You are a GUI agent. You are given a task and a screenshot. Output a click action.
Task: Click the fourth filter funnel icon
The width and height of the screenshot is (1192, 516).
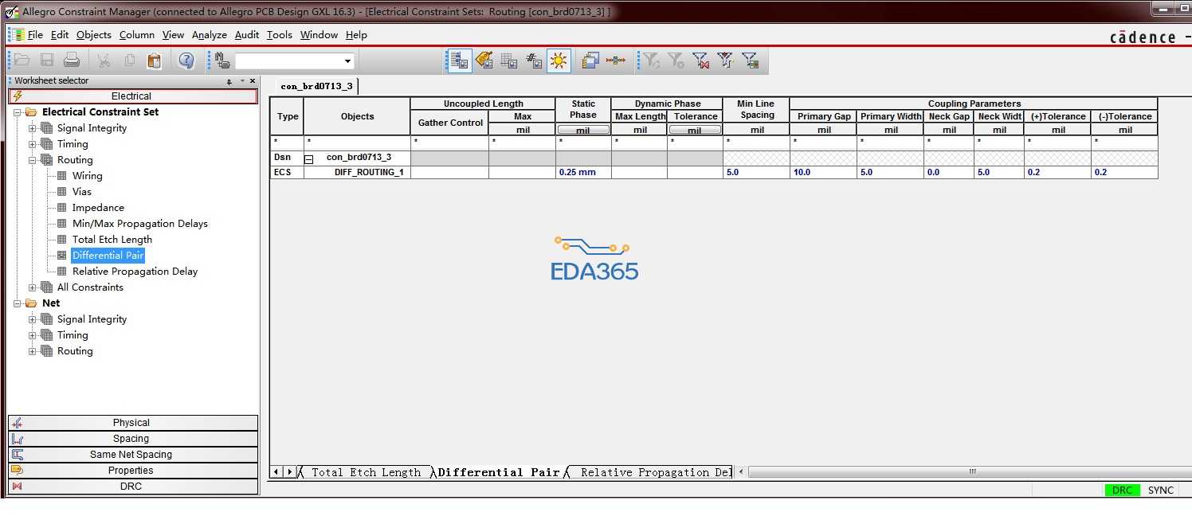pyautogui.click(x=725, y=61)
